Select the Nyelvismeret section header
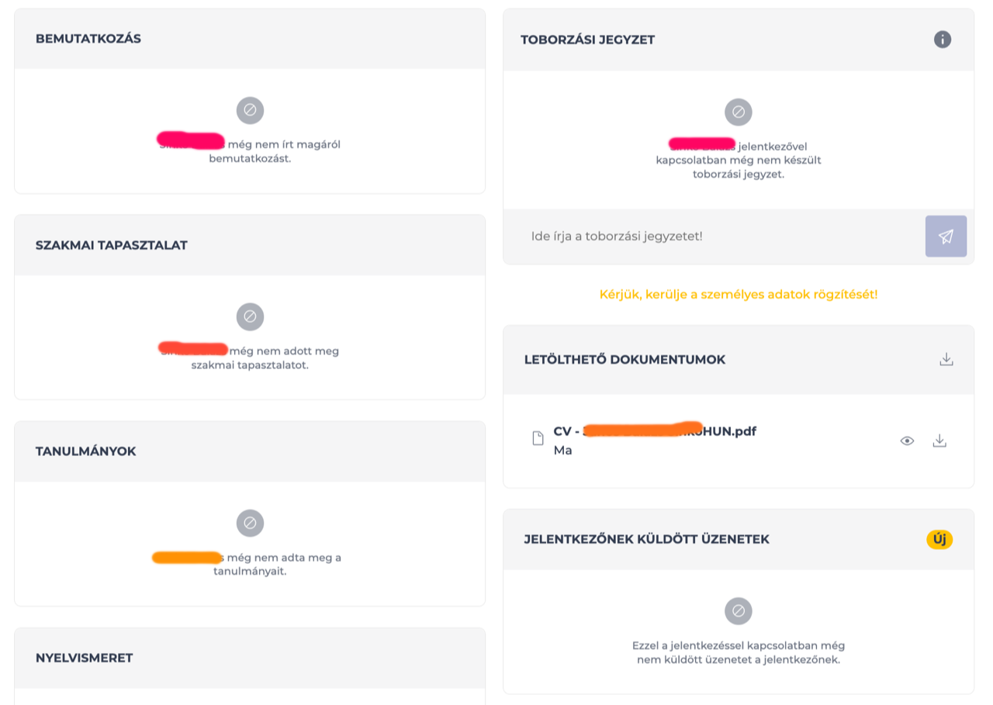Viewport: 993px width, 705px height. click(x=84, y=658)
